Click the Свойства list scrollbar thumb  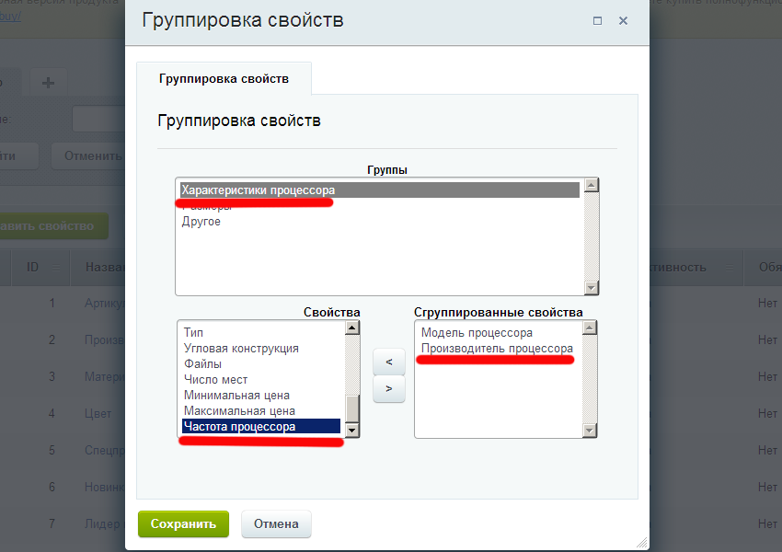(x=351, y=408)
